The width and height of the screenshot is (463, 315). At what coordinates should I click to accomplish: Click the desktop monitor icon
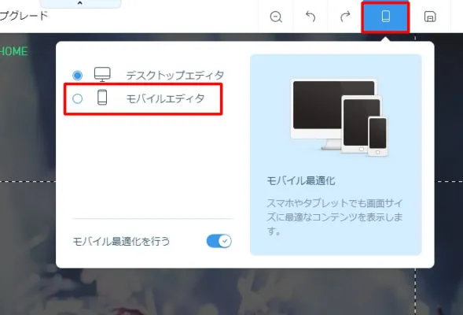(102, 74)
